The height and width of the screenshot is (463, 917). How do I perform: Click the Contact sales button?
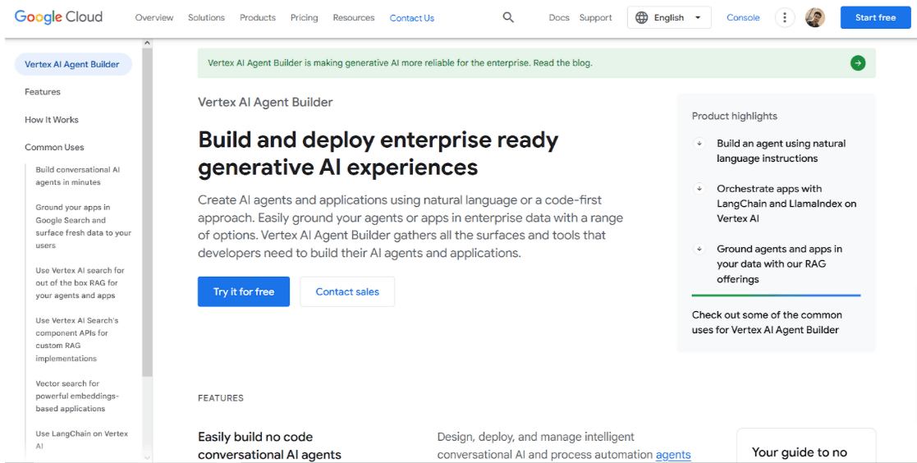[347, 291]
